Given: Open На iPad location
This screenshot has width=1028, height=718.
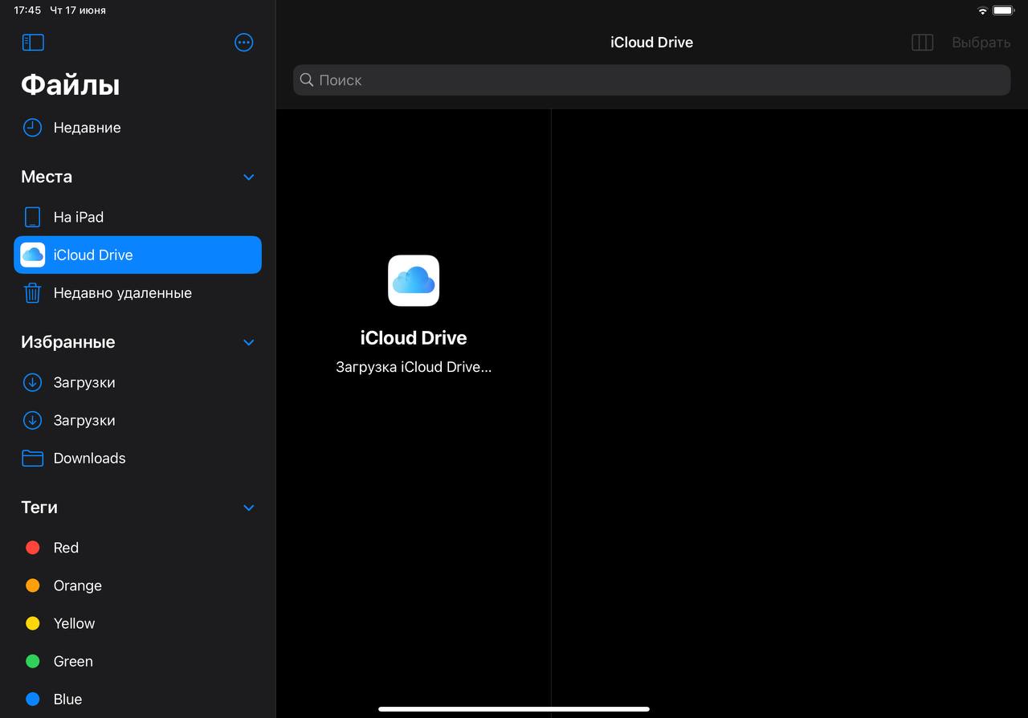Looking at the screenshot, I should [x=137, y=217].
